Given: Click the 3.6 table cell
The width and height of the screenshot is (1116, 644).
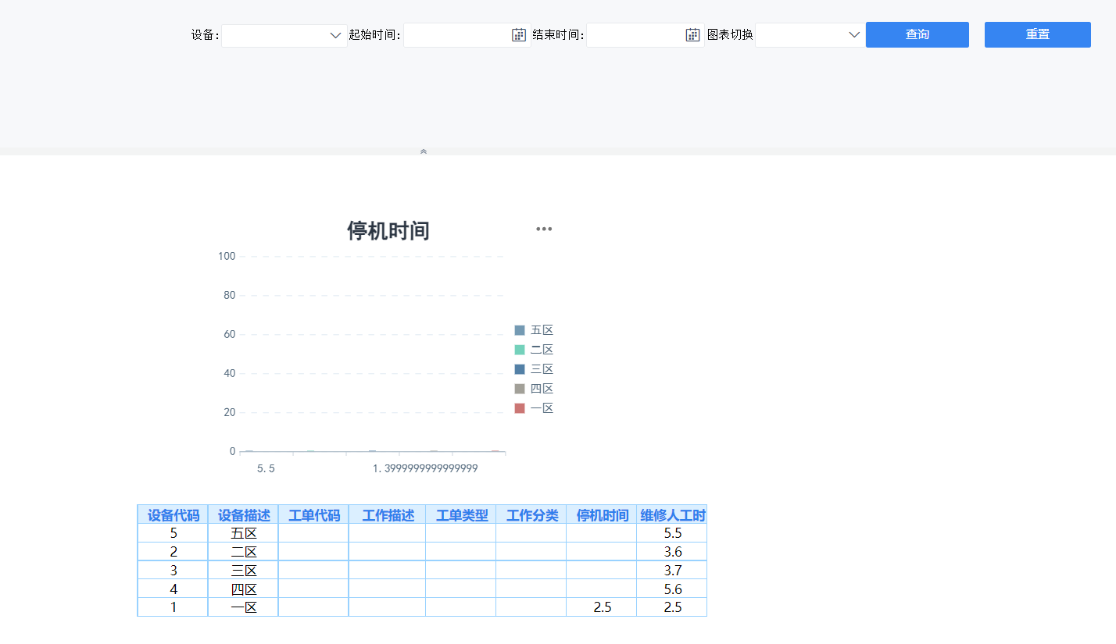Looking at the screenshot, I should [672, 552].
